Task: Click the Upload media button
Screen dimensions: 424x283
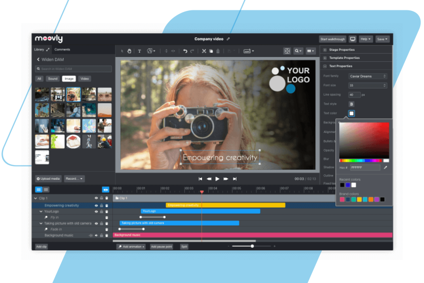Action: 49,179
